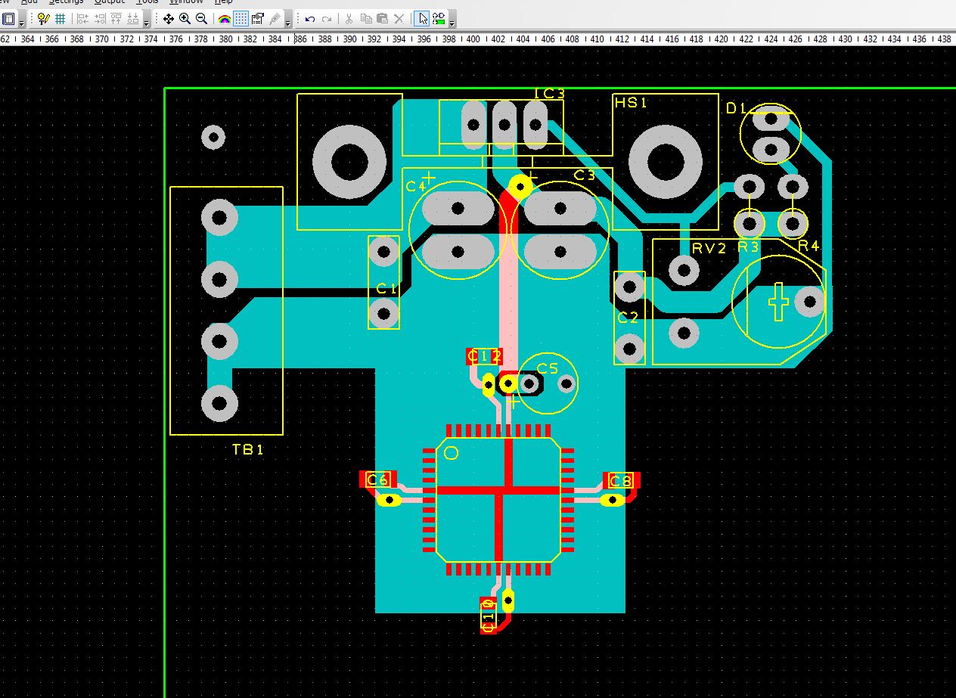
Task: Open the Tools menu
Action: (x=147, y=2)
